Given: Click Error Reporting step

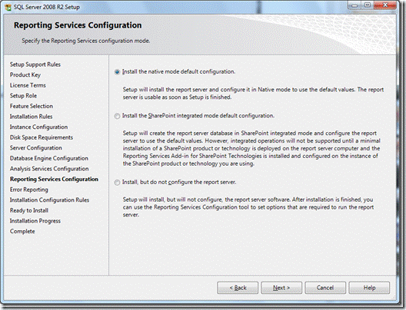Looking at the screenshot, I should (x=29, y=190).
